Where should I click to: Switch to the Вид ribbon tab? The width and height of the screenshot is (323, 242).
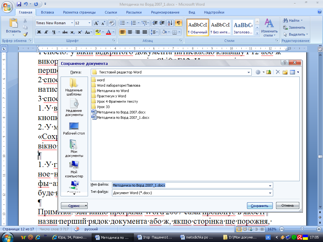coord(192,12)
